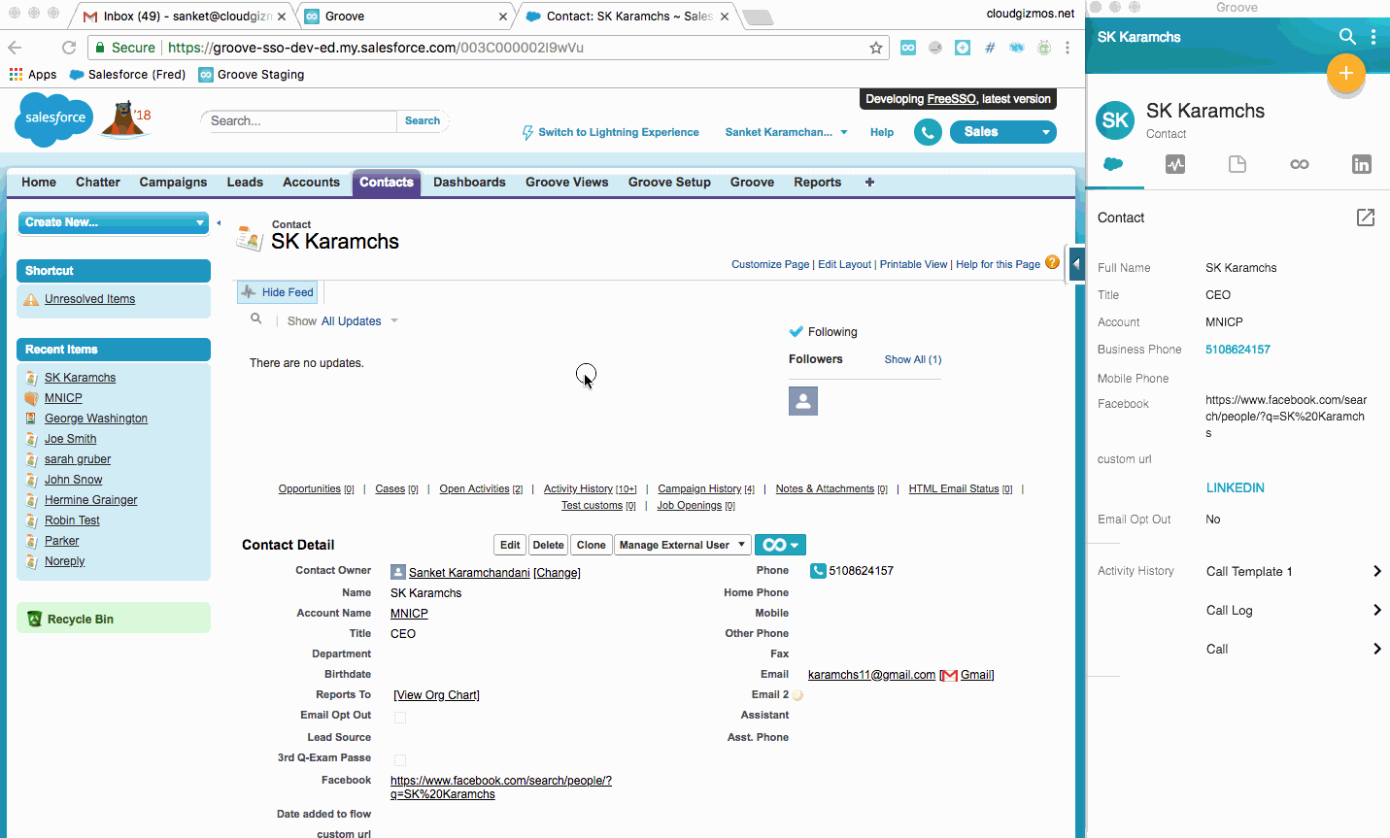Click Groove extension icon in Chrome toolbar
Image resolution: width=1390 pixels, height=838 pixels.
coord(908,48)
